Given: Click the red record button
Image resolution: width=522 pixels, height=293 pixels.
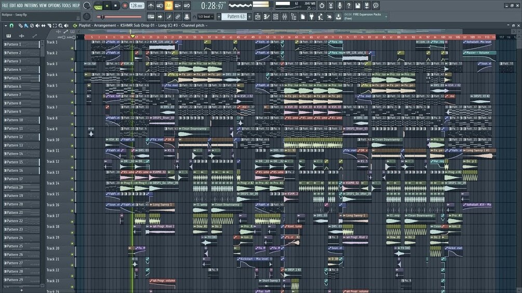Looking at the screenshot, I should click(x=125, y=6).
